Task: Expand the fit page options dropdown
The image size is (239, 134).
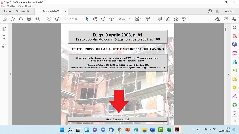Action: click(140, 19)
